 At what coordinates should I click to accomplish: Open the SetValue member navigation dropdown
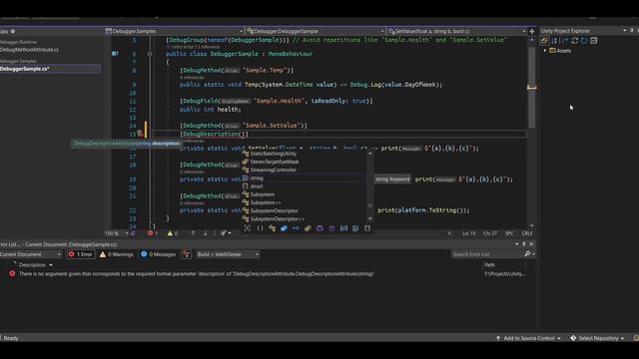[456, 31]
